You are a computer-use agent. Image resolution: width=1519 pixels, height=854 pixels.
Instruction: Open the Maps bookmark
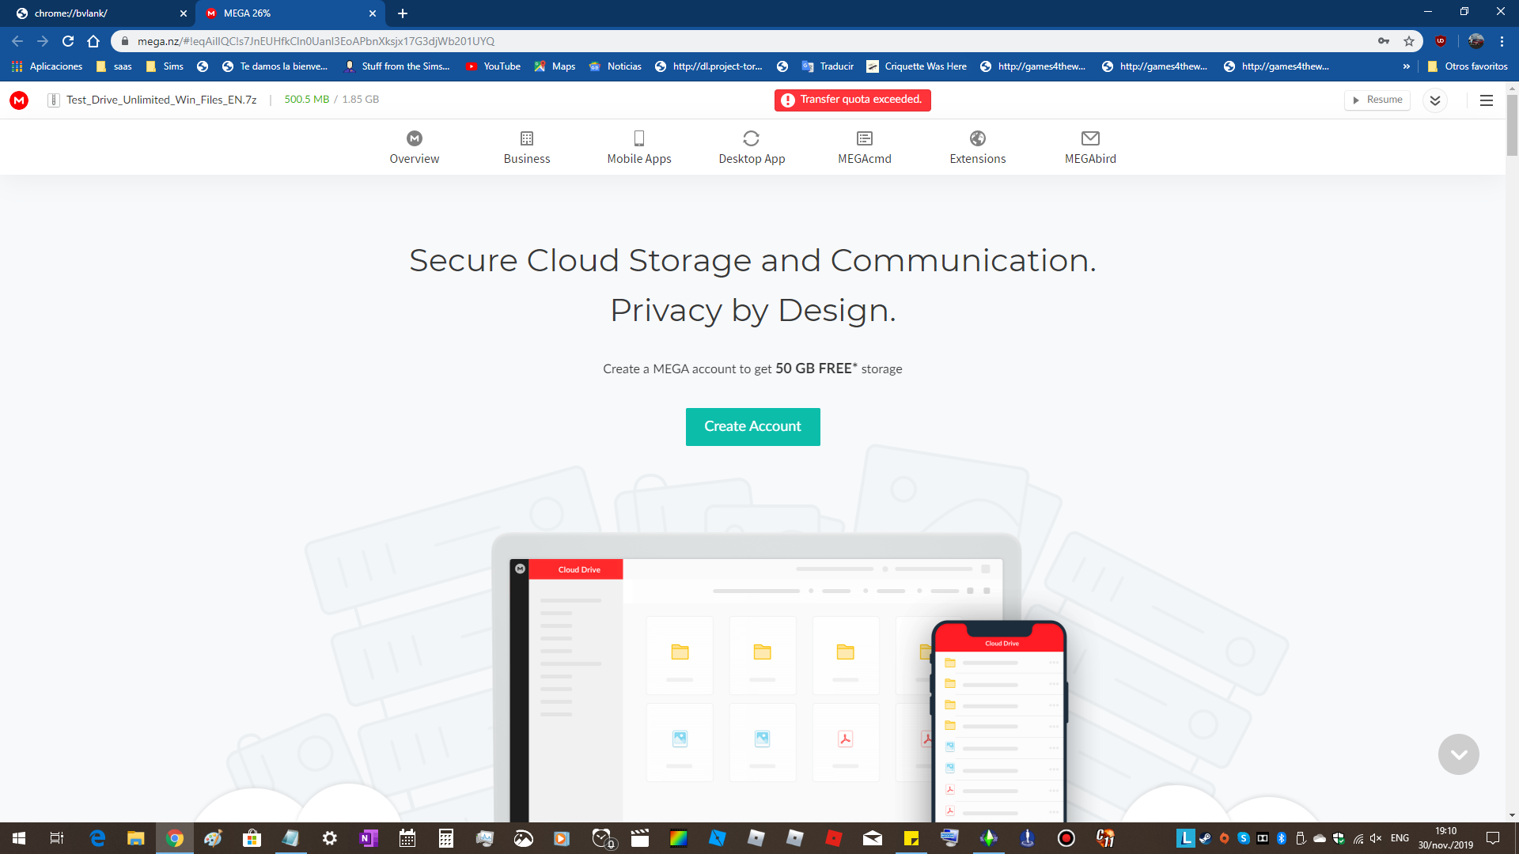[x=555, y=66]
